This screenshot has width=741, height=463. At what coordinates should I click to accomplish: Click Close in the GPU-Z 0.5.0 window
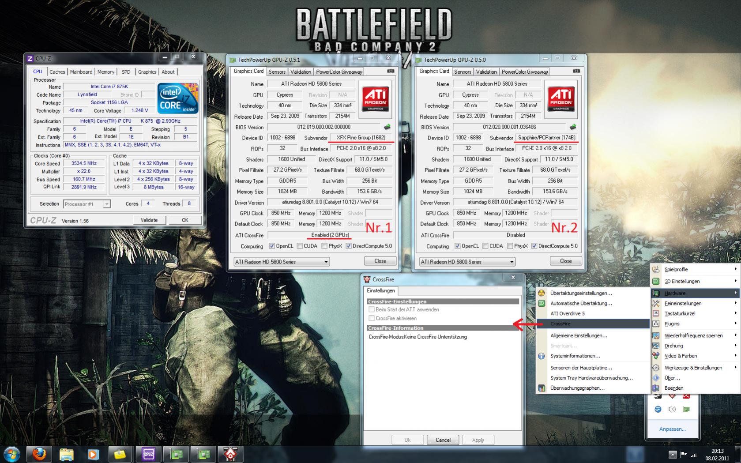point(566,261)
